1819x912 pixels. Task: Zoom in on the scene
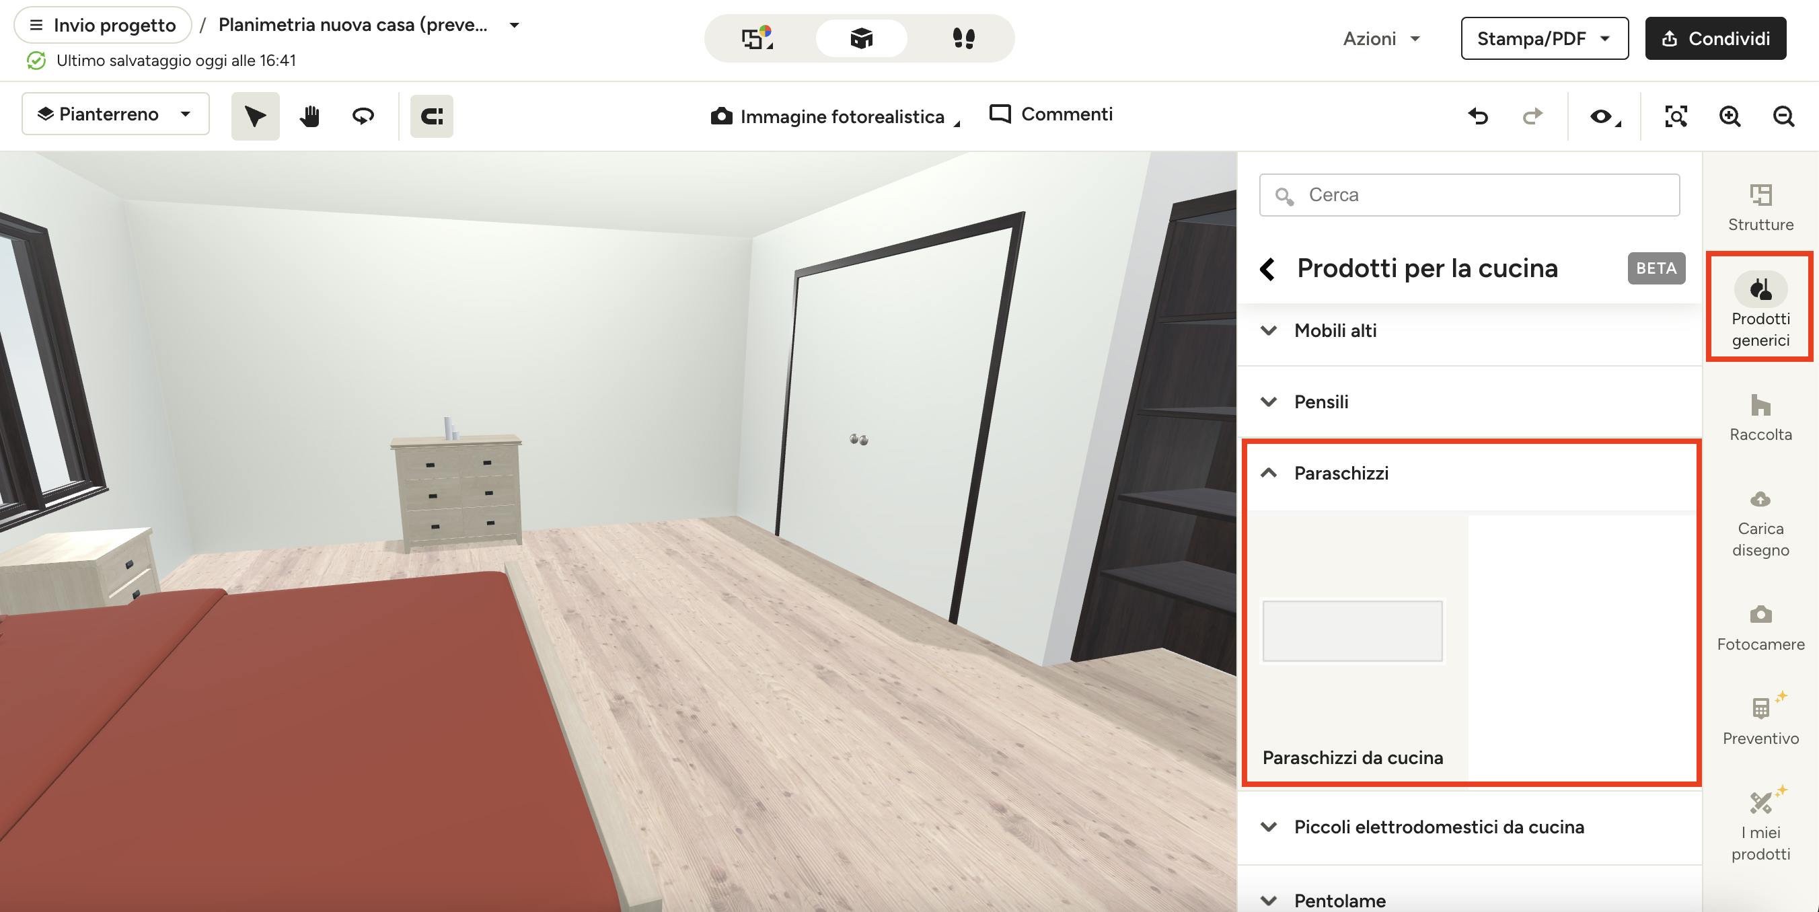point(1730,116)
